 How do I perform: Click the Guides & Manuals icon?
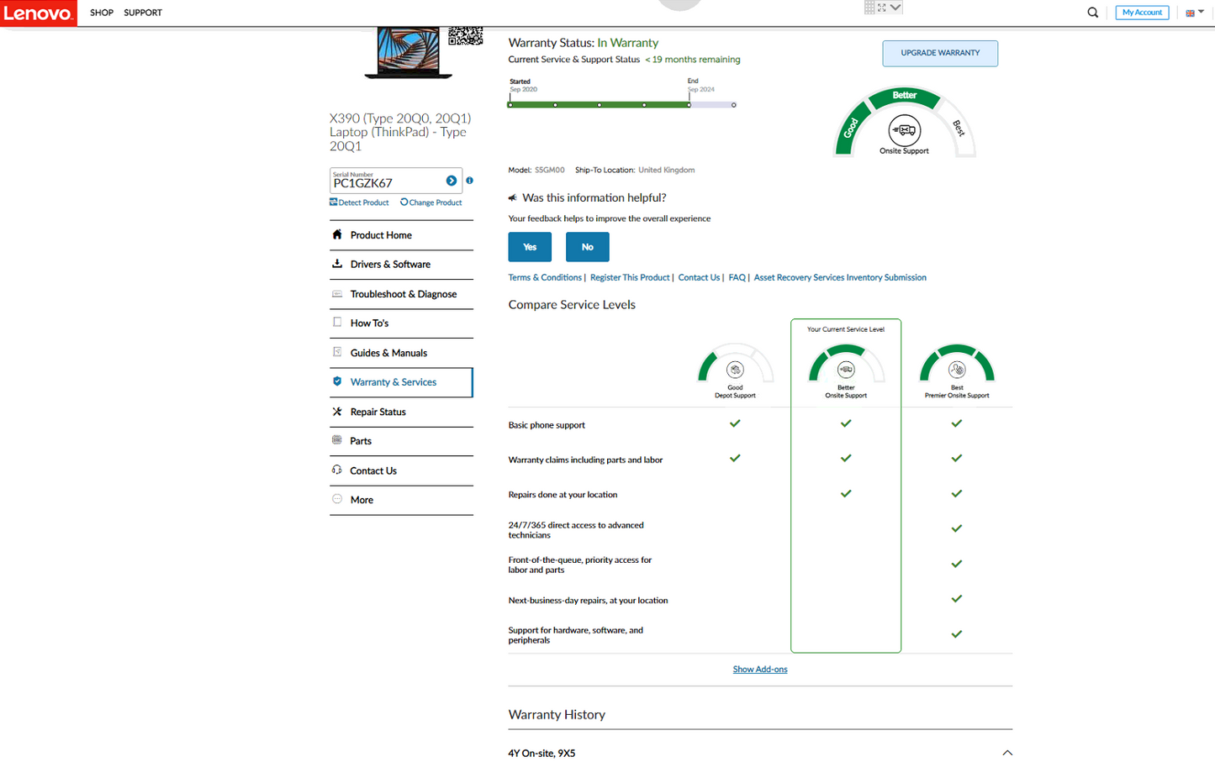(x=337, y=352)
